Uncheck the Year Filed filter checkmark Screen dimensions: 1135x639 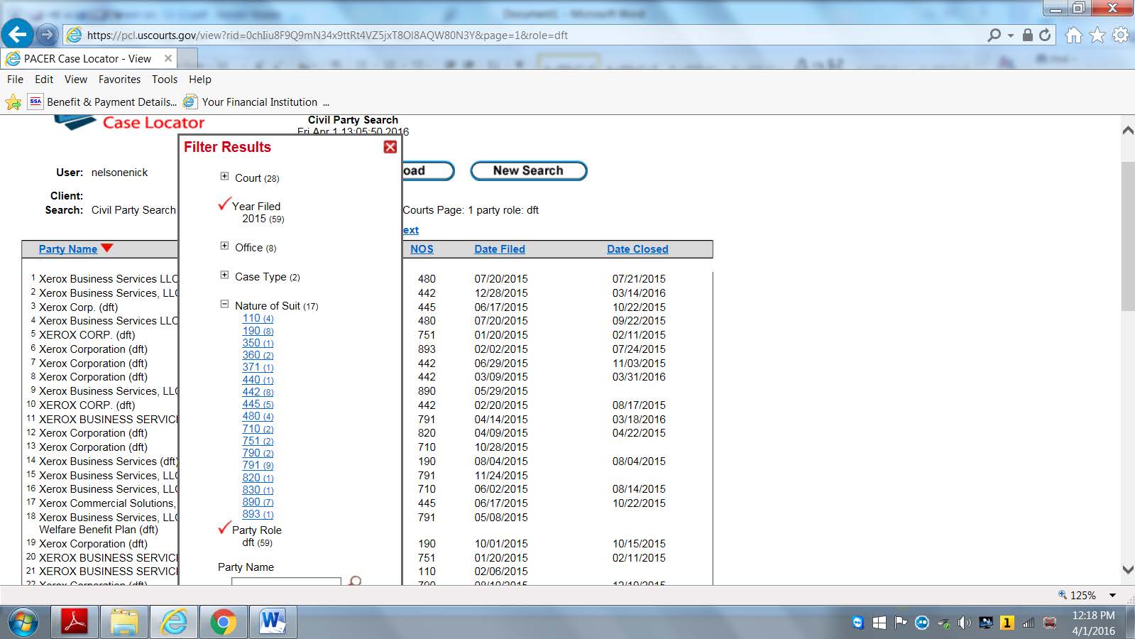click(224, 204)
